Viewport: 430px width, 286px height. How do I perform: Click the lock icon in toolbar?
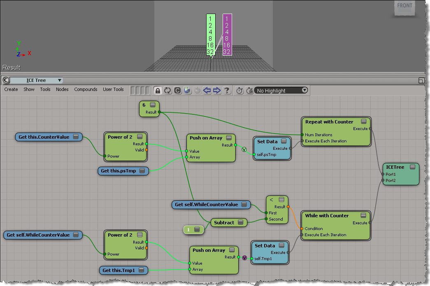[x=158, y=91]
